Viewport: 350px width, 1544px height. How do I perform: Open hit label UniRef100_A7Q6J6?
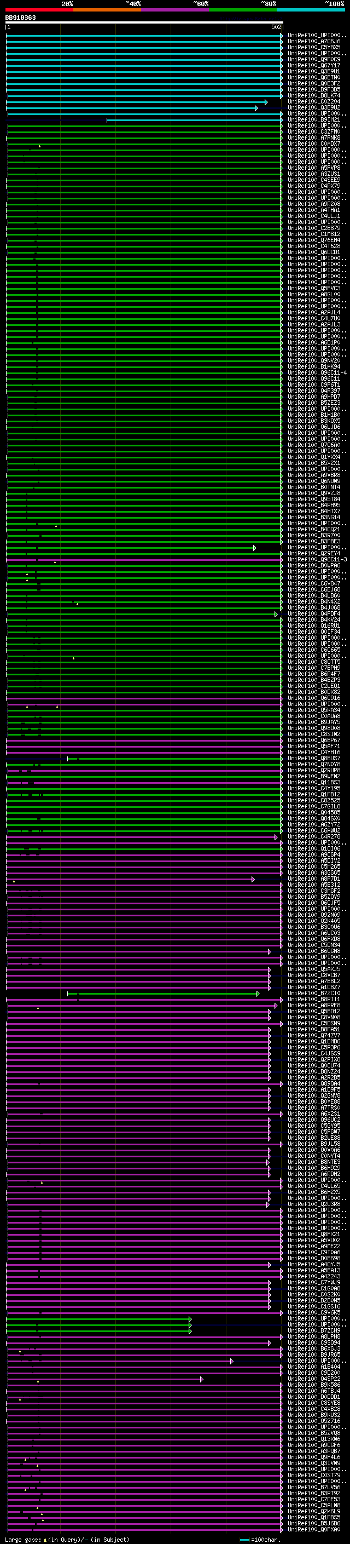pos(314,42)
